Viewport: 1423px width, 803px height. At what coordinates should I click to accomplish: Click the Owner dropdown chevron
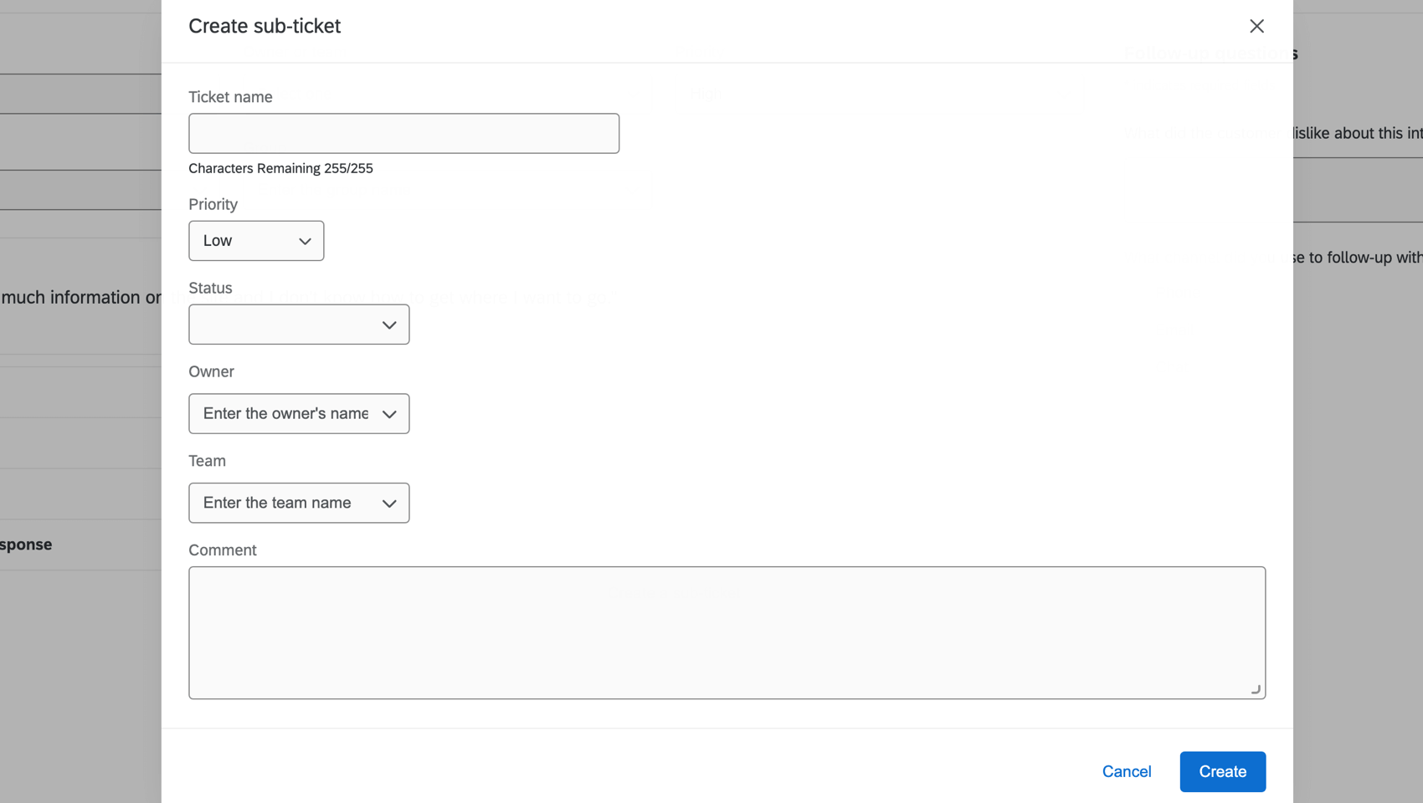click(x=388, y=413)
